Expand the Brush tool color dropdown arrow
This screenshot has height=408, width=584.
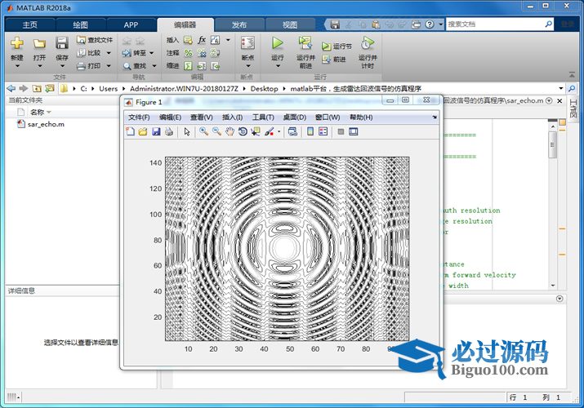[279, 131]
